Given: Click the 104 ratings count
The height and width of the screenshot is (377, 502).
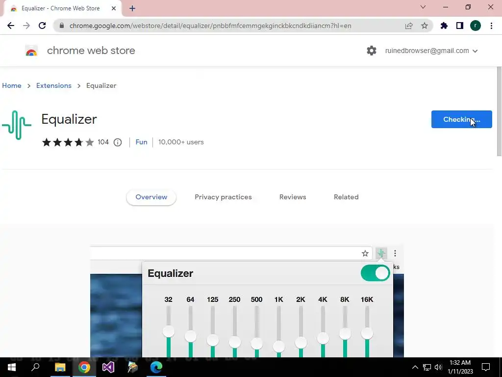Looking at the screenshot, I should tap(103, 142).
